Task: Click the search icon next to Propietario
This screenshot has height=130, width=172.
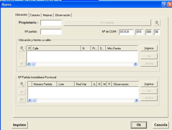Action: pyautogui.click(x=157, y=23)
